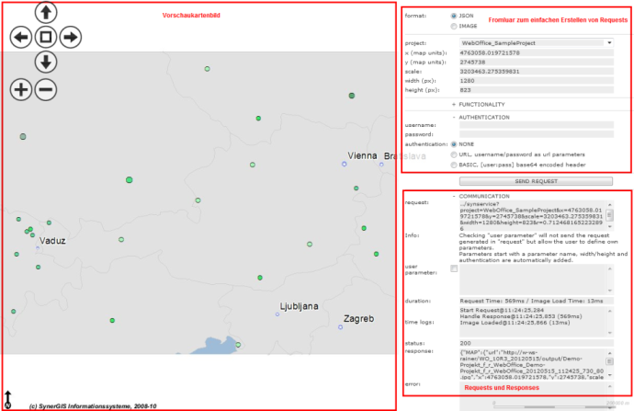The width and height of the screenshot is (634, 411).
Task: Collapse the COMMUNICATION section
Action: tap(454, 196)
